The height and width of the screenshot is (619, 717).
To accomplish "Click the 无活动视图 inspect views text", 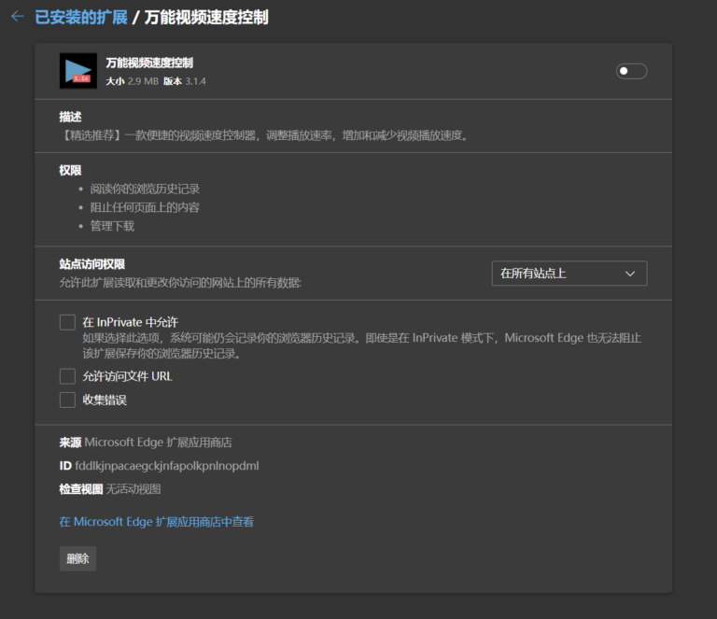I will [x=134, y=489].
